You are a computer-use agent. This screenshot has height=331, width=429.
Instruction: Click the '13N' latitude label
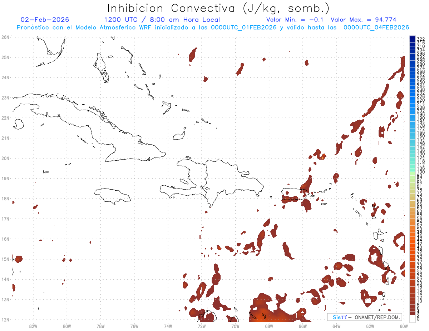[5, 299]
